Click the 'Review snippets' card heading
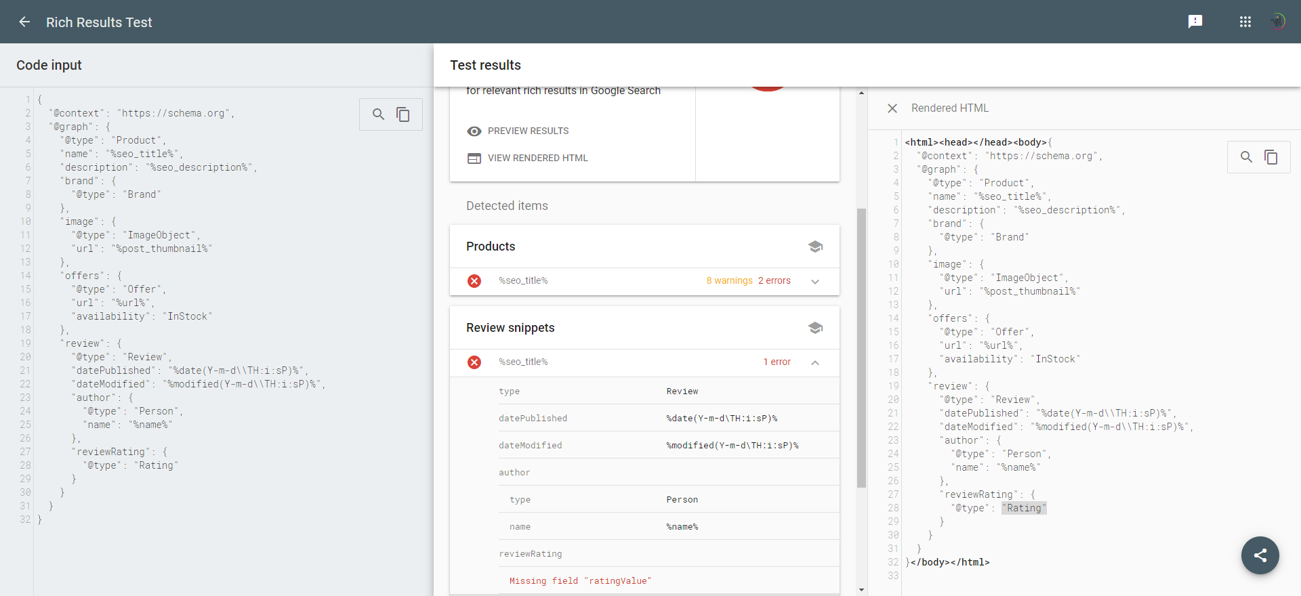 point(510,328)
